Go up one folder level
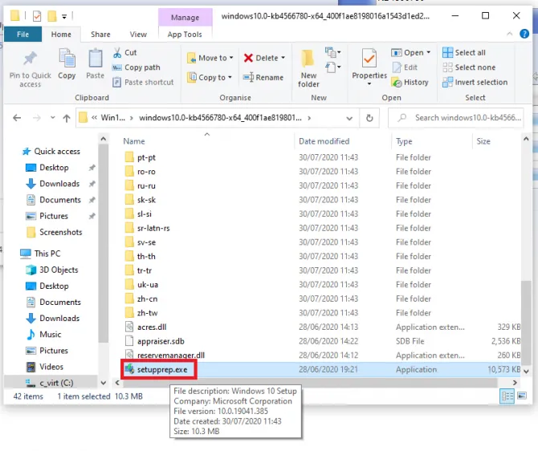 tap(66, 118)
